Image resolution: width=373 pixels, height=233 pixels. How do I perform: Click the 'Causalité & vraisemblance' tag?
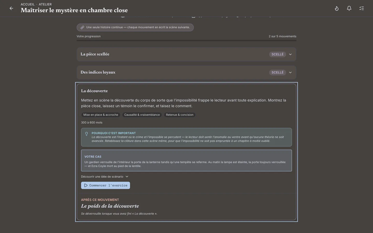(x=142, y=115)
